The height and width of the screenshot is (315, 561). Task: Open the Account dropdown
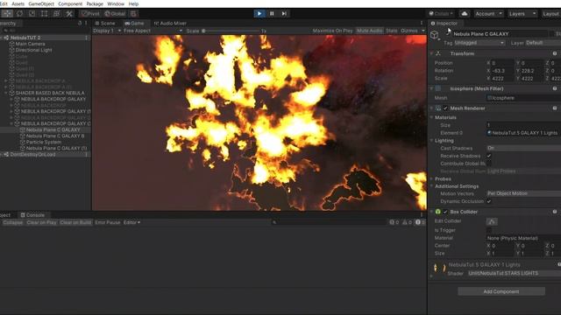click(489, 14)
